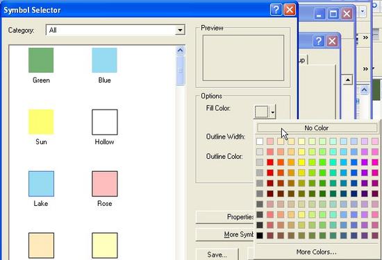
Task: Pick the Hollow symbol
Action: point(104,122)
